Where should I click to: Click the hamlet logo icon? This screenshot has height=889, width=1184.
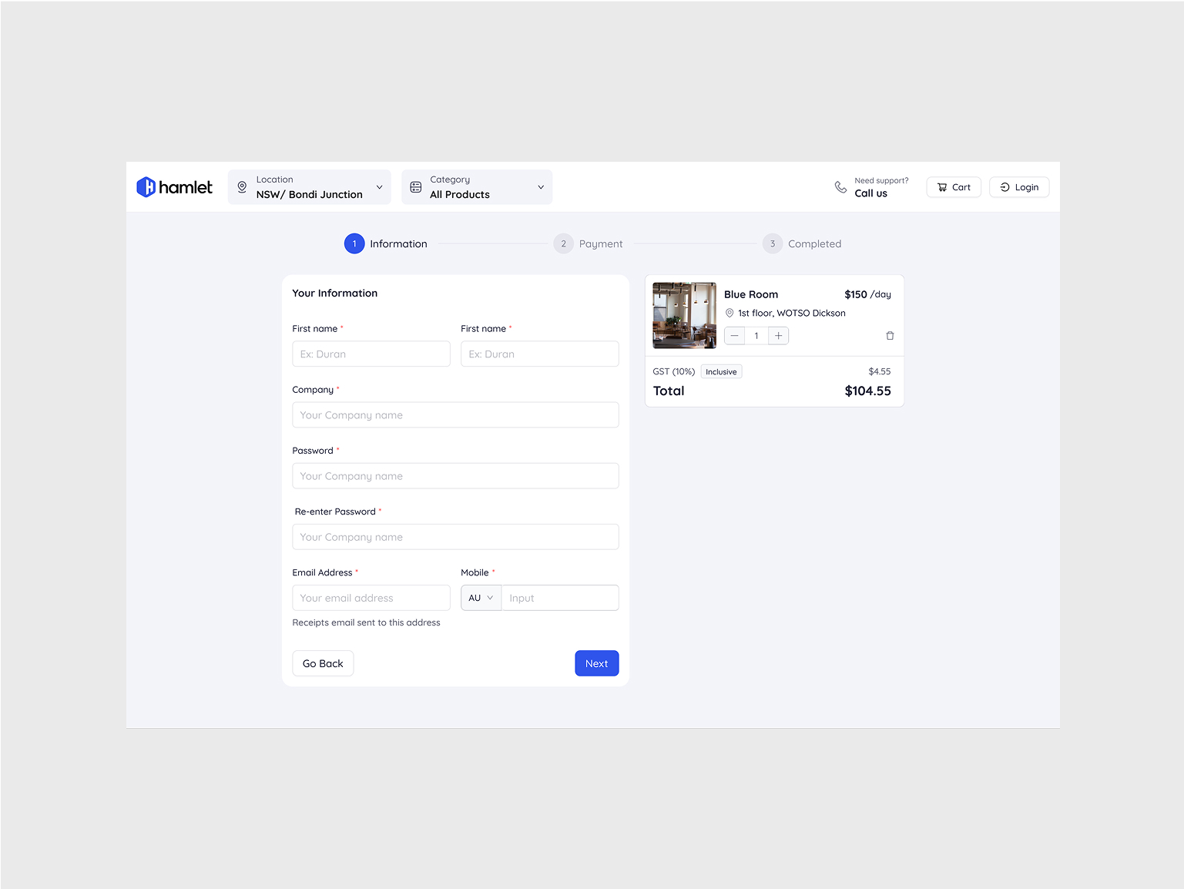click(146, 187)
